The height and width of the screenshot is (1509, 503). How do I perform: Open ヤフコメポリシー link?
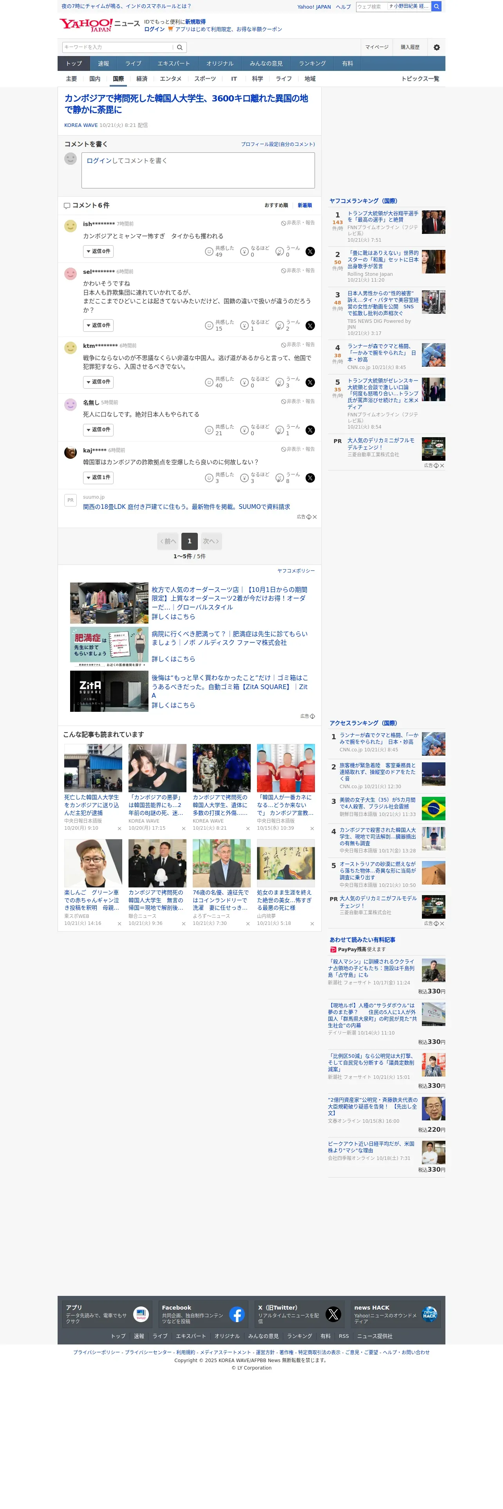point(296,570)
